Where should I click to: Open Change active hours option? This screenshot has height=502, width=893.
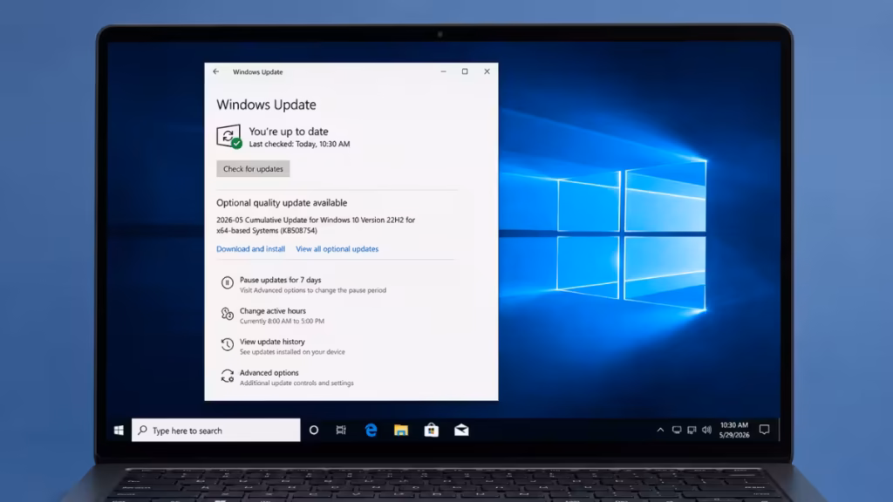point(273,311)
